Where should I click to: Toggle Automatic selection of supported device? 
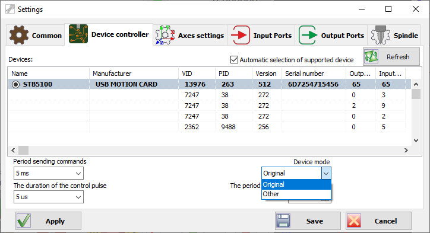coord(234,60)
